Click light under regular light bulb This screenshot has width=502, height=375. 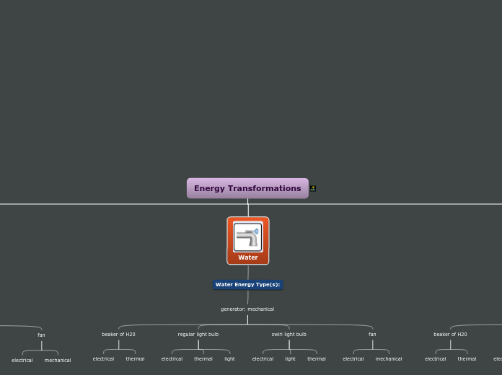(x=229, y=359)
